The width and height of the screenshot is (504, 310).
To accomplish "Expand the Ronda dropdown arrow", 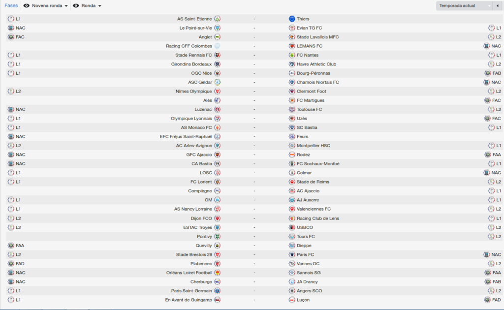I will (99, 6).
